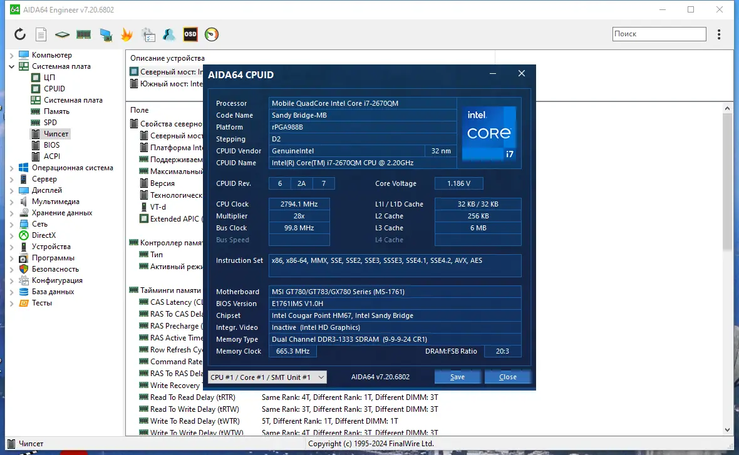Viewport: 739px width, 455px height.
Task: Expand the Дисплей tree node
Action: point(12,190)
